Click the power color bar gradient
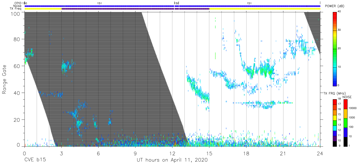Viewport: 360px width, 166px height. pos(334,49)
